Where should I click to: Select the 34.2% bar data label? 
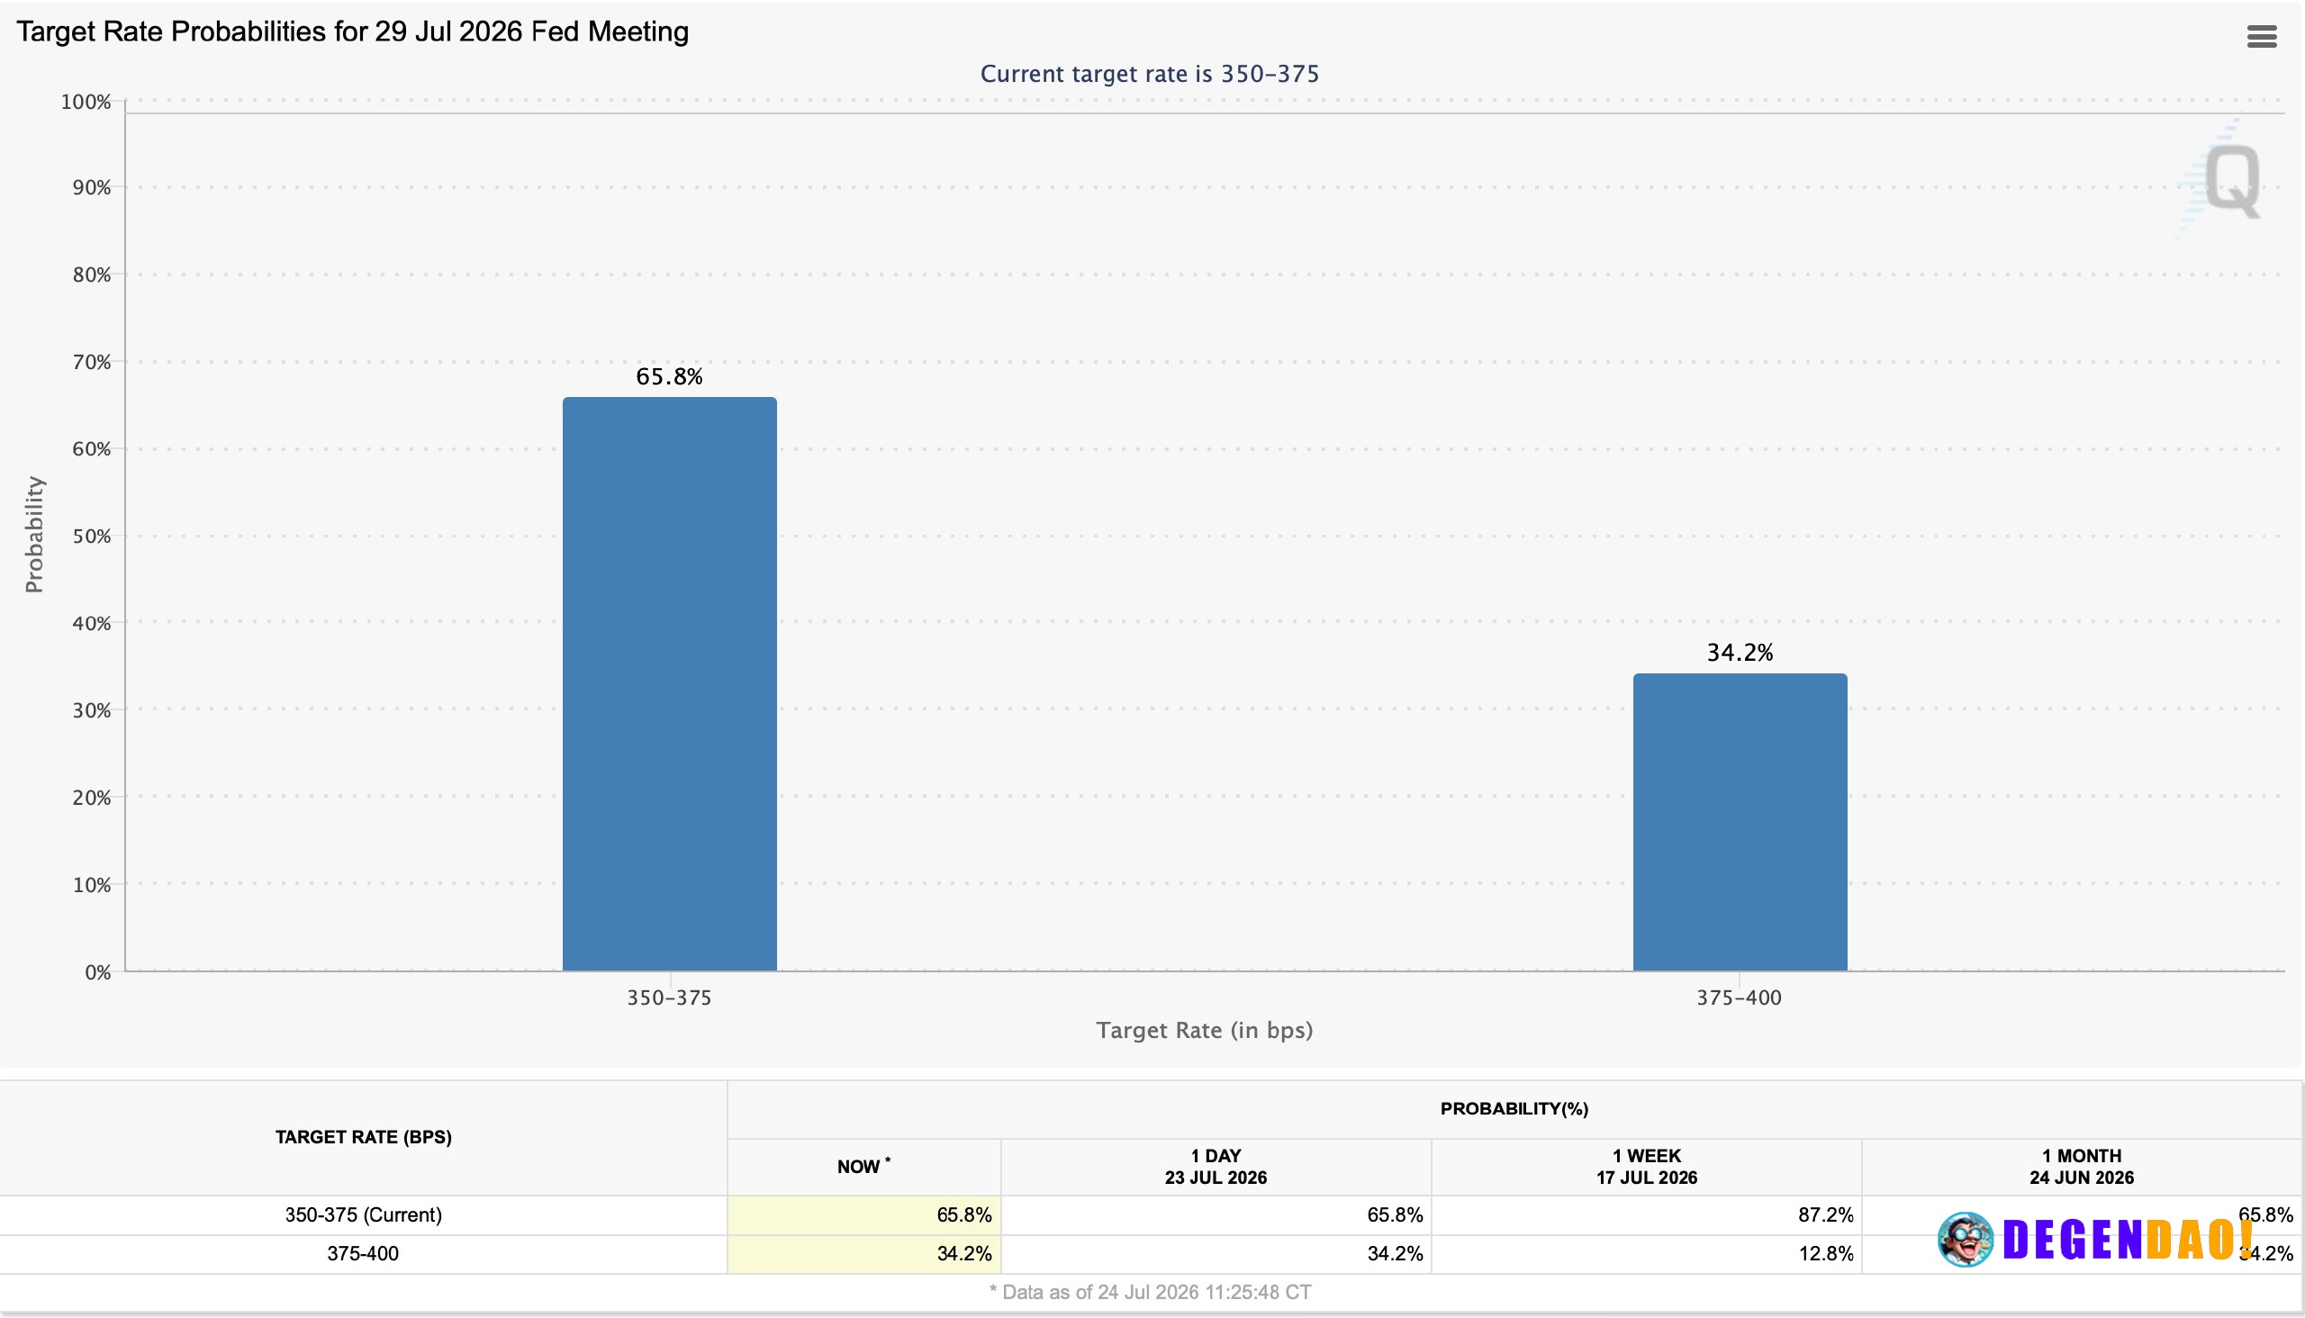(1740, 653)
